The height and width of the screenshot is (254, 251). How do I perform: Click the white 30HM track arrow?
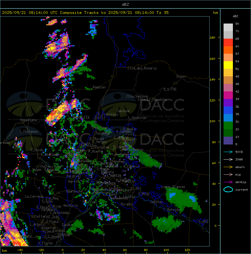(228, 159)
